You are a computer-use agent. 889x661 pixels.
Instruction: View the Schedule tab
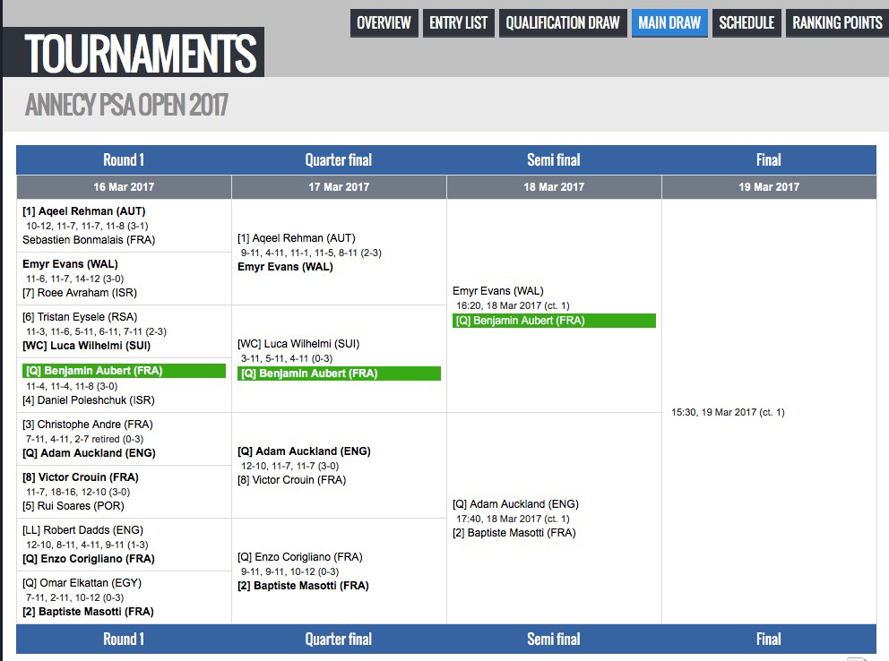[x=747, y=23]
